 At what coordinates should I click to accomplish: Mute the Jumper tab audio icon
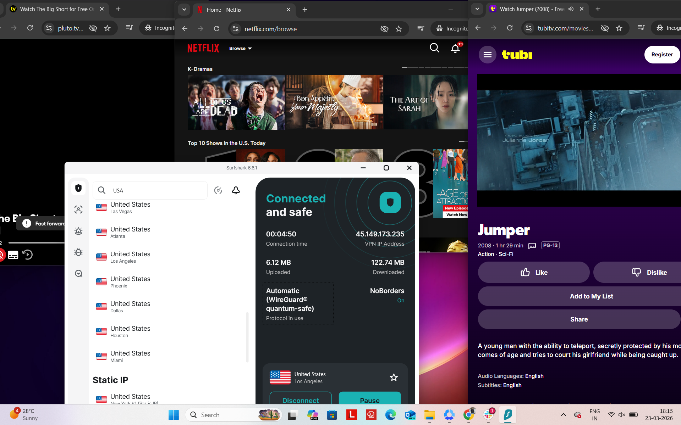pos(571,9)
